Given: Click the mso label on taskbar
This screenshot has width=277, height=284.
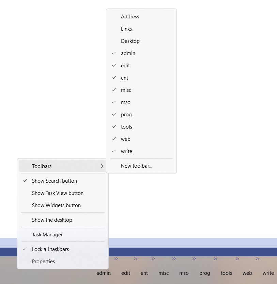Looking at the screenshot, I should coord(184,273).
